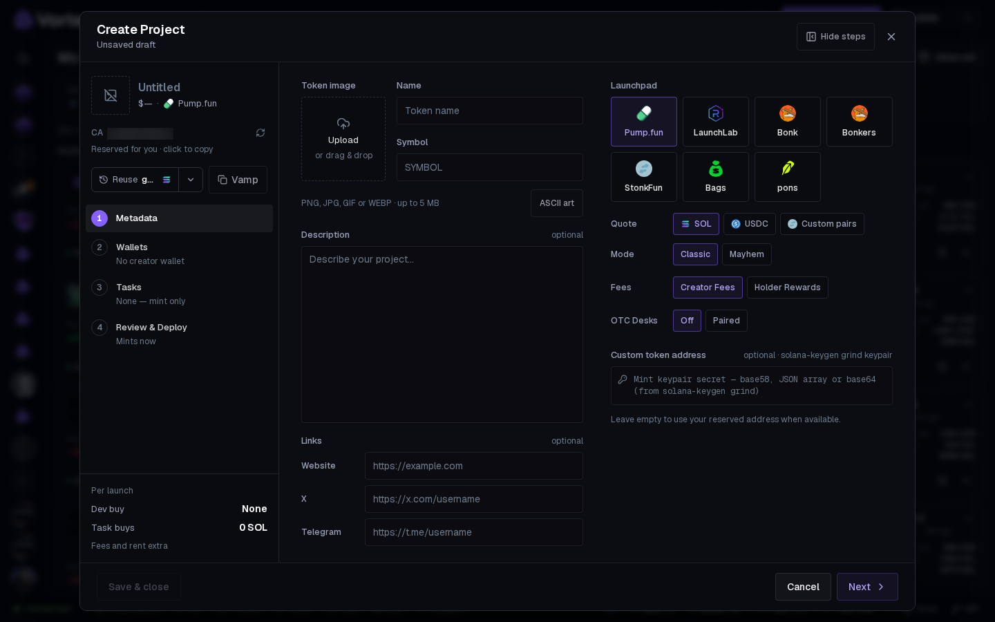
Task: Focus the SYMBOL input field
Action: (490, 167)
